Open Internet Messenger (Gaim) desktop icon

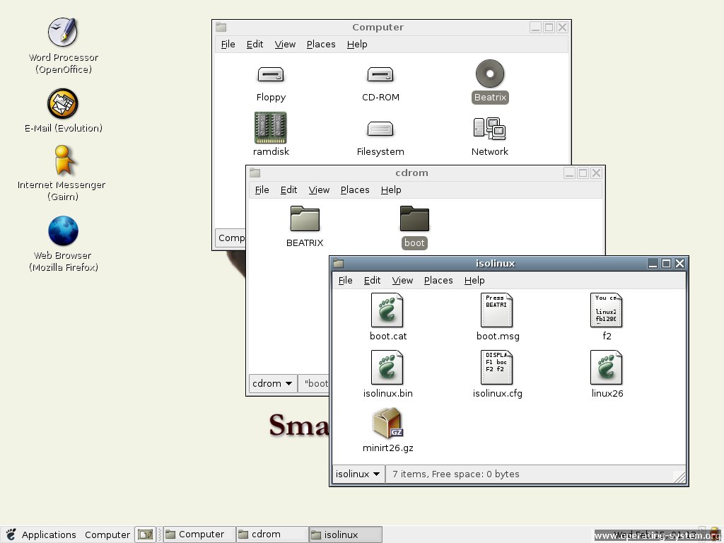[x=63, y=160]
